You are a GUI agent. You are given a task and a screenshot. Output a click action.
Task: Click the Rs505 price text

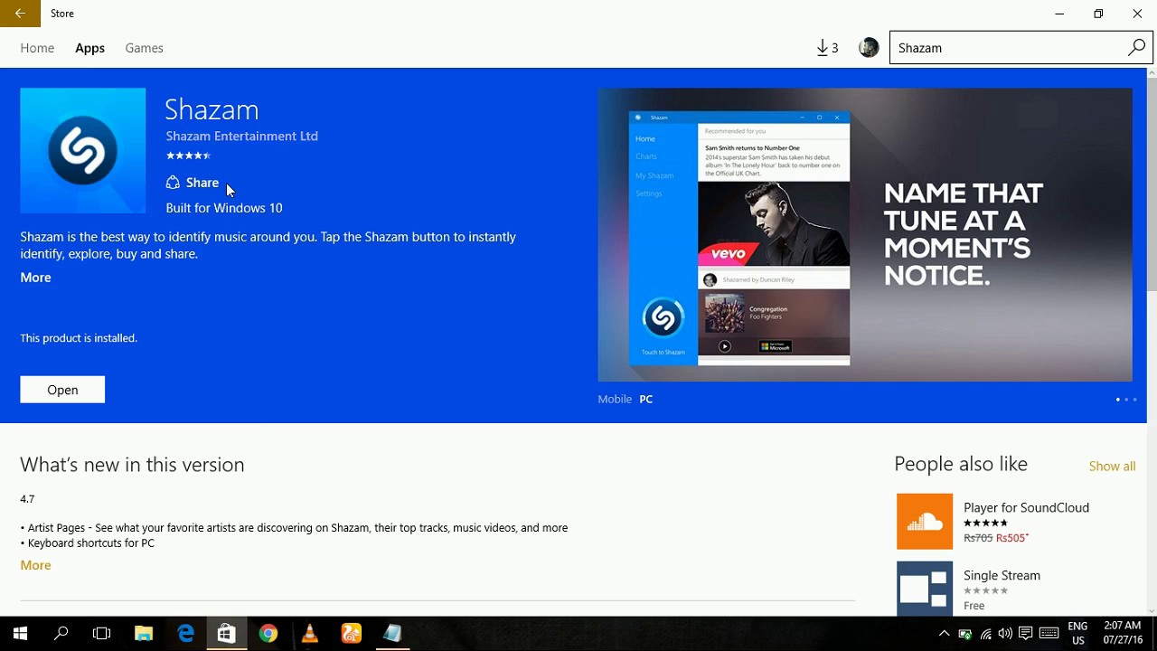pos(1012,538)
